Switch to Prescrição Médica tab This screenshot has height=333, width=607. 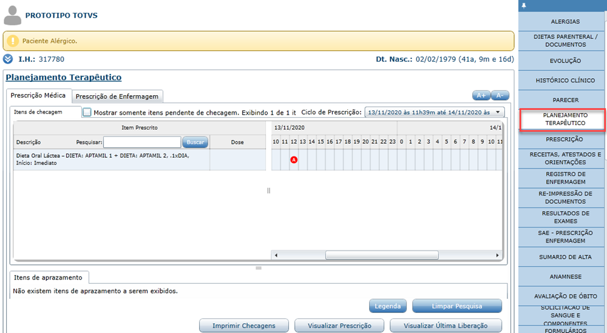(38, 95)
